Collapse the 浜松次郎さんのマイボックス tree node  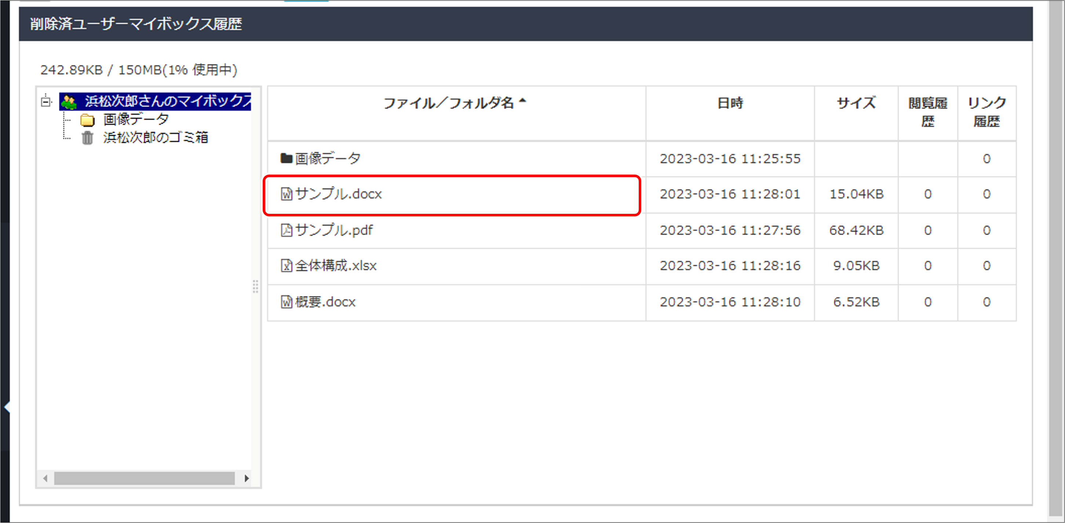tap(46, 101)
